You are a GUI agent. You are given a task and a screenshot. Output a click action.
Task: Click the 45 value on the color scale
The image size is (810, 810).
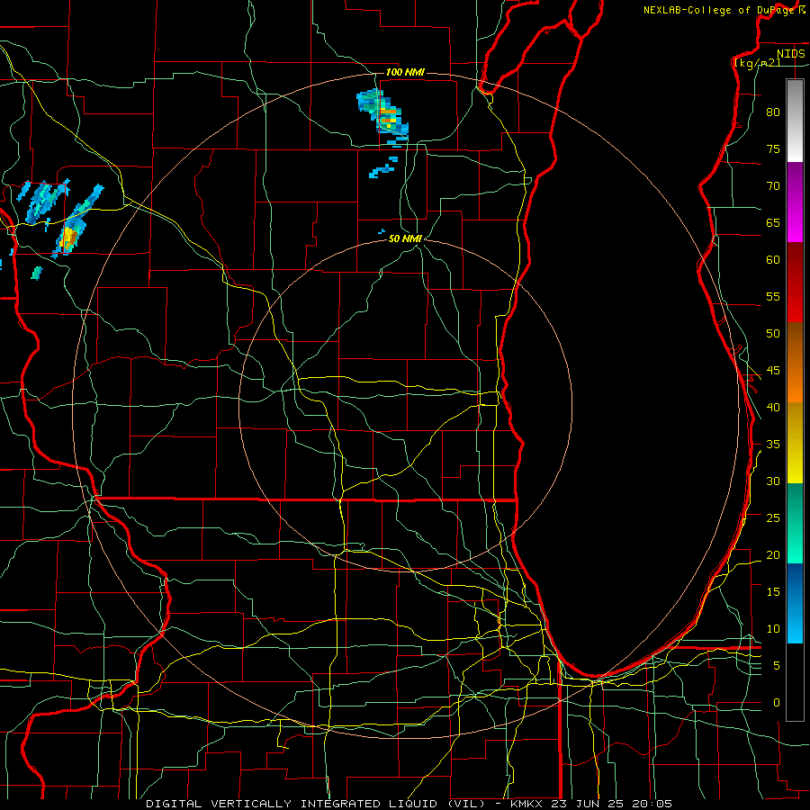(x=773, y=371)
